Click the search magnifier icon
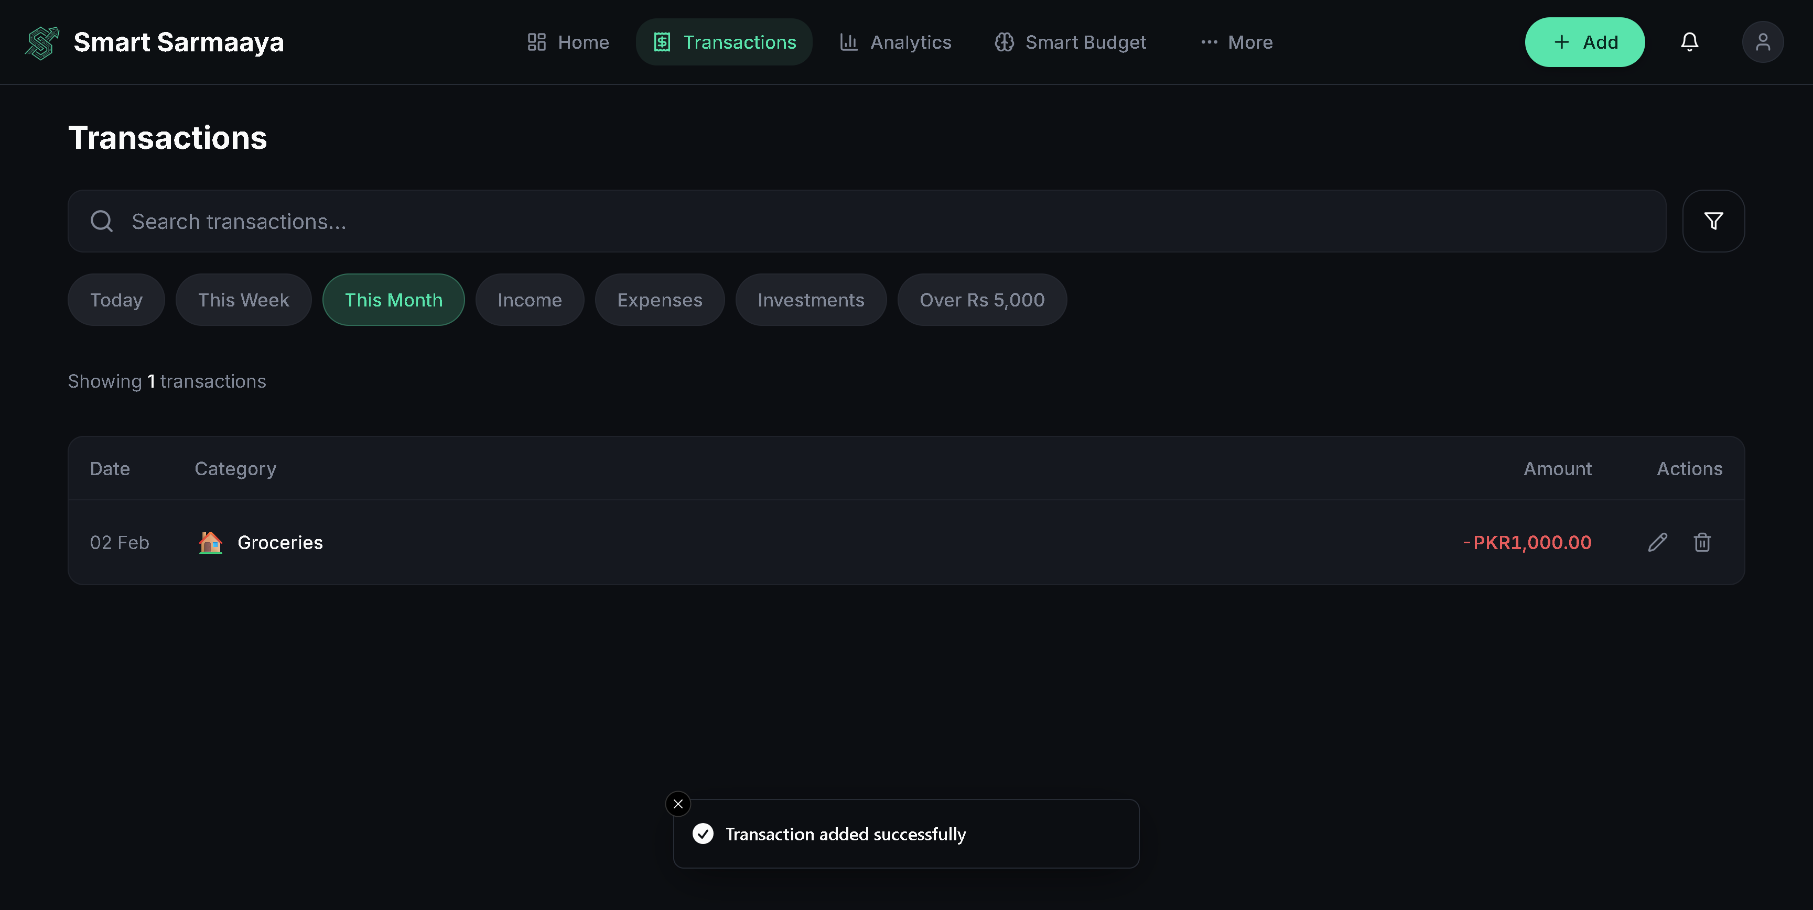This screenshot has width=1813, height=910. pyautogui.click(x=102, y=221)
